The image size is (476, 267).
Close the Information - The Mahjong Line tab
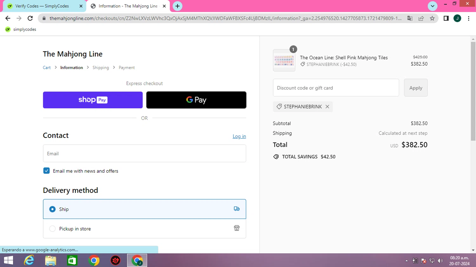point(164,6)
